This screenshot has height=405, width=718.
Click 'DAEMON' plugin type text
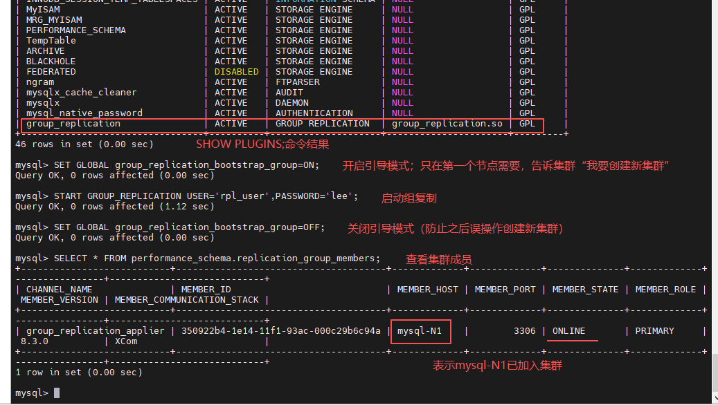point(291,103)
